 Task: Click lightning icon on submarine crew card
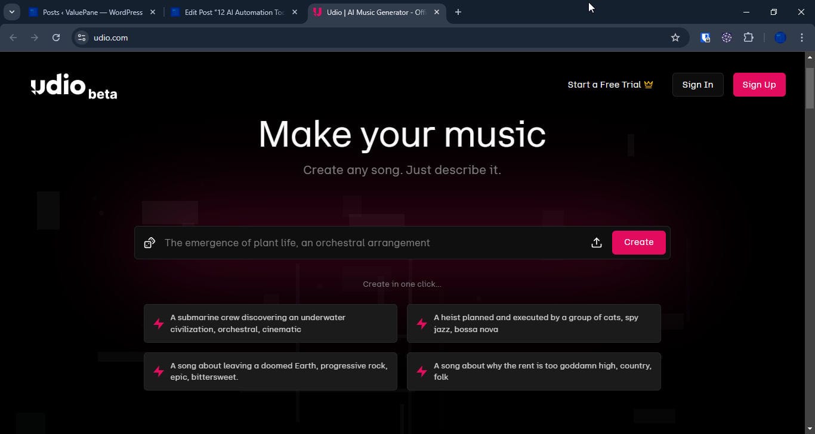[x=159, y=323]
